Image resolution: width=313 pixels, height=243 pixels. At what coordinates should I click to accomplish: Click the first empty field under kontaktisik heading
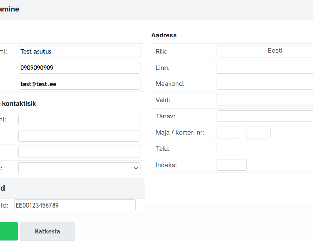click(x=79, y=119)
